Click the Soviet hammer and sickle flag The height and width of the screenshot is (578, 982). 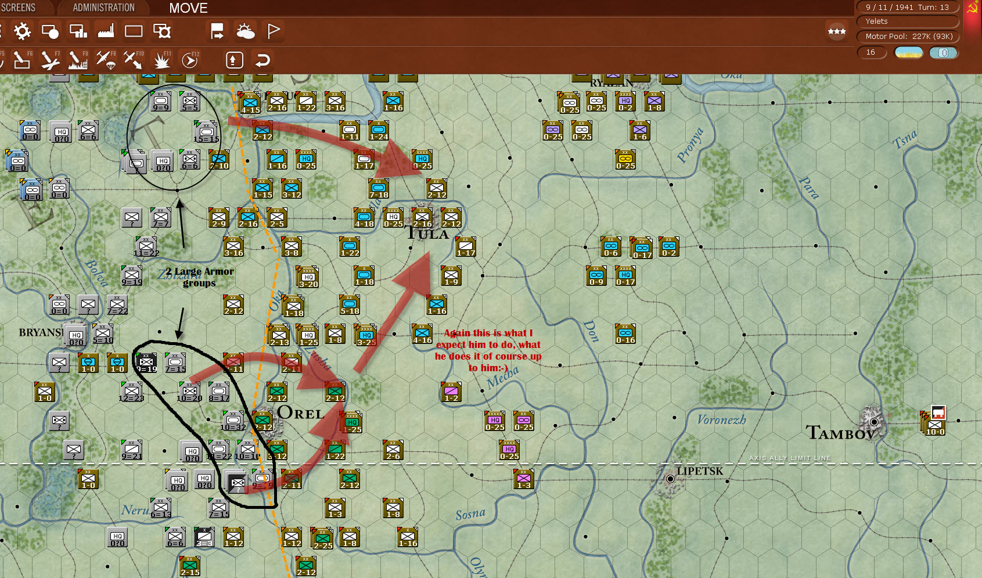(x=973, y=8)
